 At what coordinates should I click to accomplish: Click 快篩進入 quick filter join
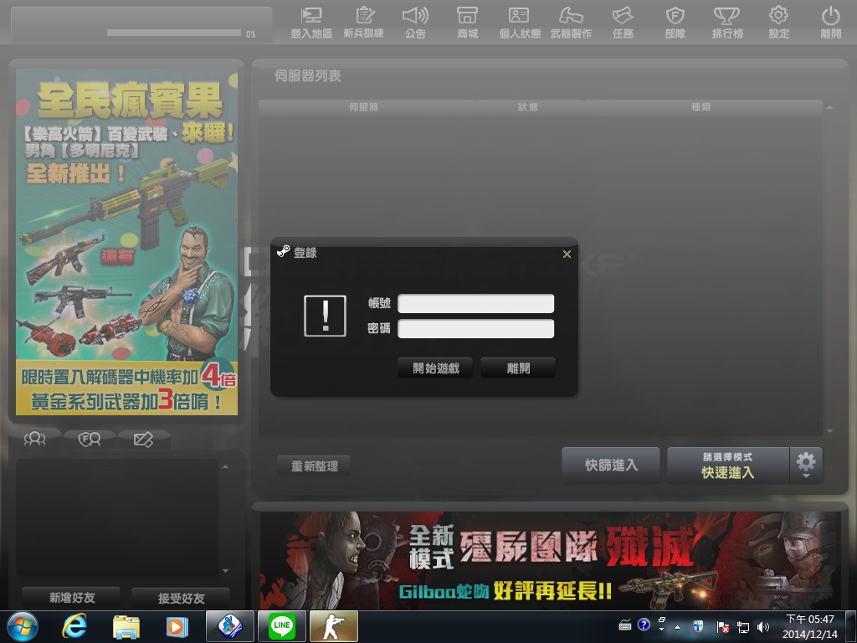[611, 465]
